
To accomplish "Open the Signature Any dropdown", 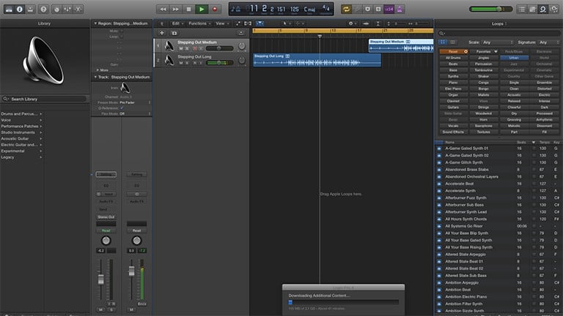I will pos(548,42).
